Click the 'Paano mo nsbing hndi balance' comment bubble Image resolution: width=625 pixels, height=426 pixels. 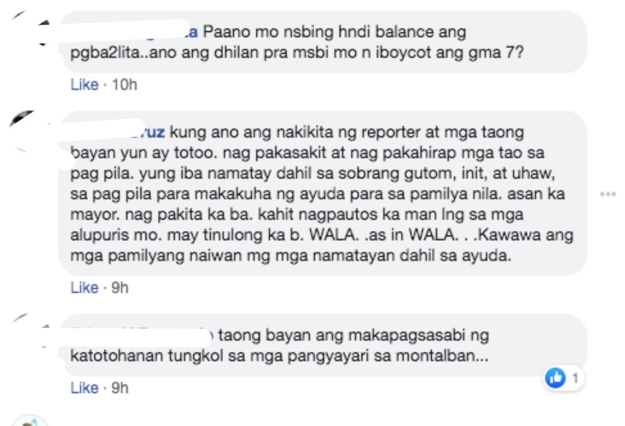tap(323, 42)
